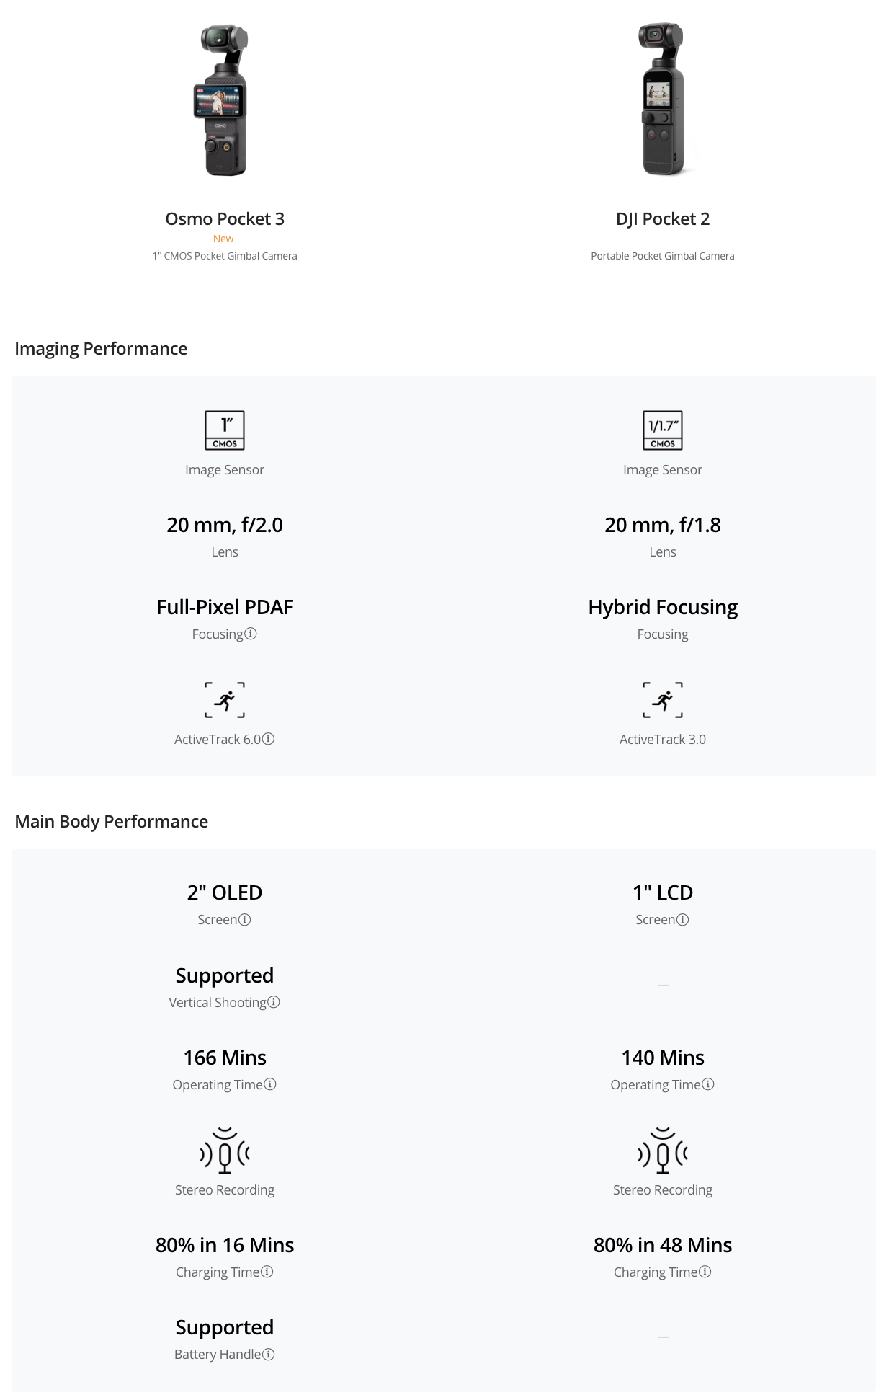Open the Osmo Pocket 3 title link

(x=225, y=219)
